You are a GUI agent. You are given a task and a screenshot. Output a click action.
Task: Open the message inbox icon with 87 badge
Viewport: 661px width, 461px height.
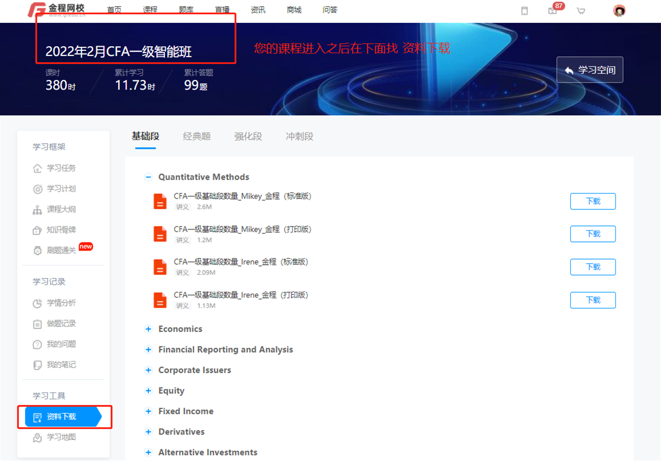click(x=553, y=10)
